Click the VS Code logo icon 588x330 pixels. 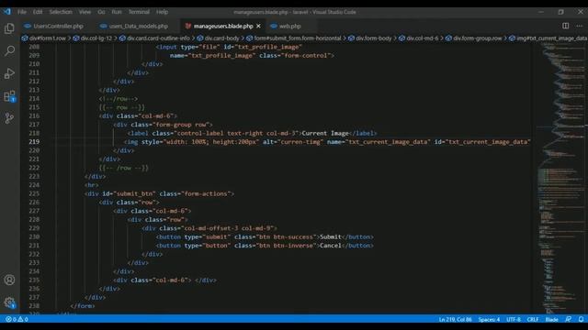pos(7,12)
